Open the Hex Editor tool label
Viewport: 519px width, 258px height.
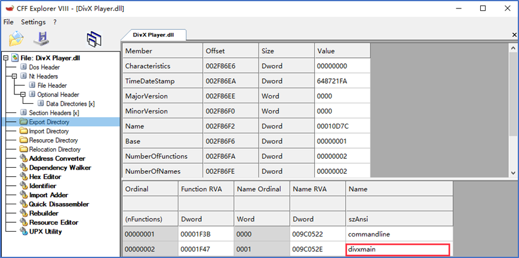(45, 177)
